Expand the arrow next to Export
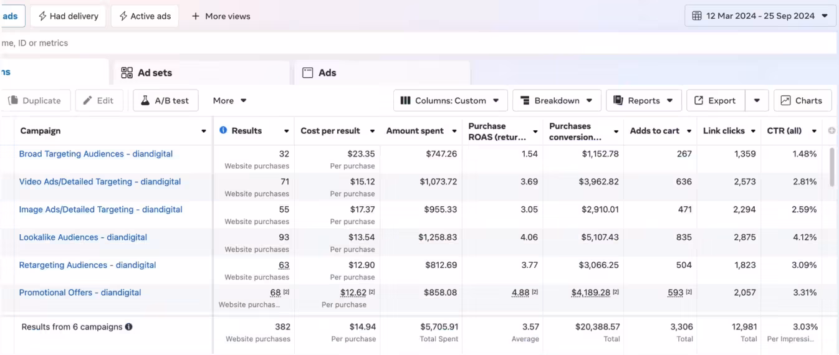This screenshot has width=839, height=355. pyautogui.click(x=757, y=100)
